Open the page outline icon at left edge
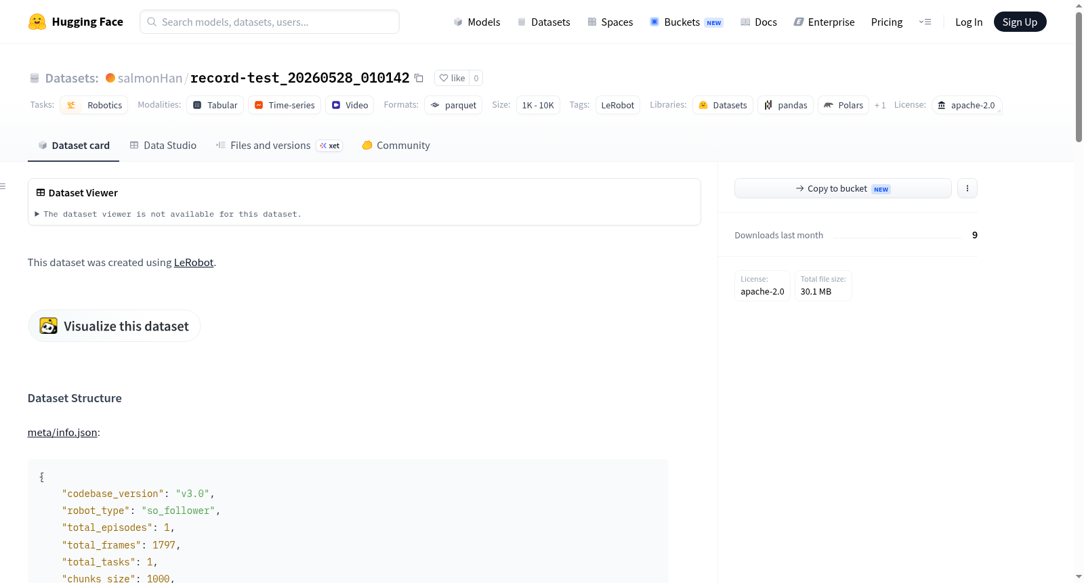 [3, 186]
